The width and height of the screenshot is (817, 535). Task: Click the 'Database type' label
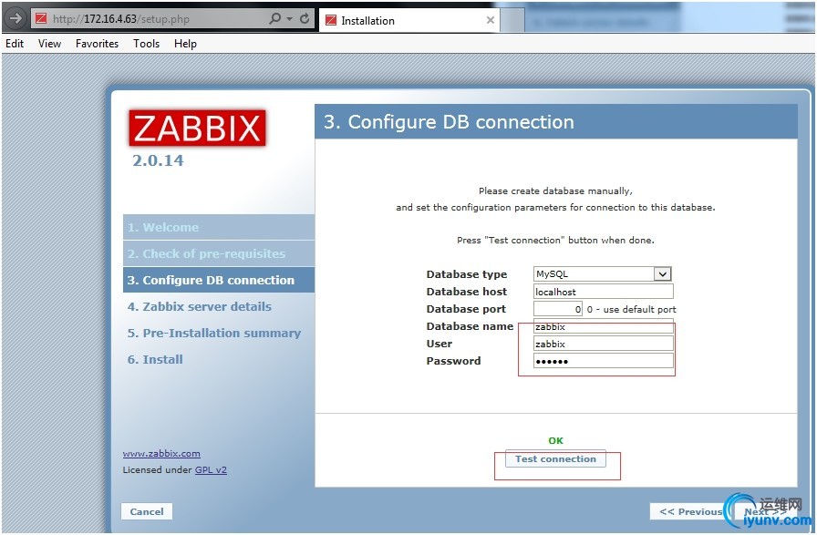[x=466, y=274]
